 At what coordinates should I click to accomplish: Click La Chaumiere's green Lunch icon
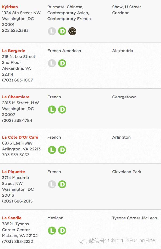(x=52, y=110)
